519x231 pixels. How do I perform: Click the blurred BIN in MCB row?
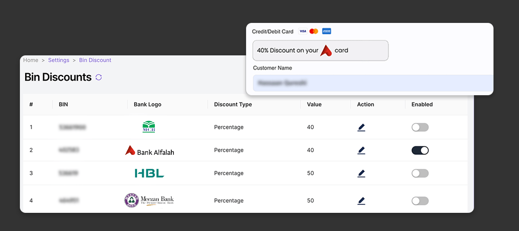pyautogui.click(x=72, y=127)
